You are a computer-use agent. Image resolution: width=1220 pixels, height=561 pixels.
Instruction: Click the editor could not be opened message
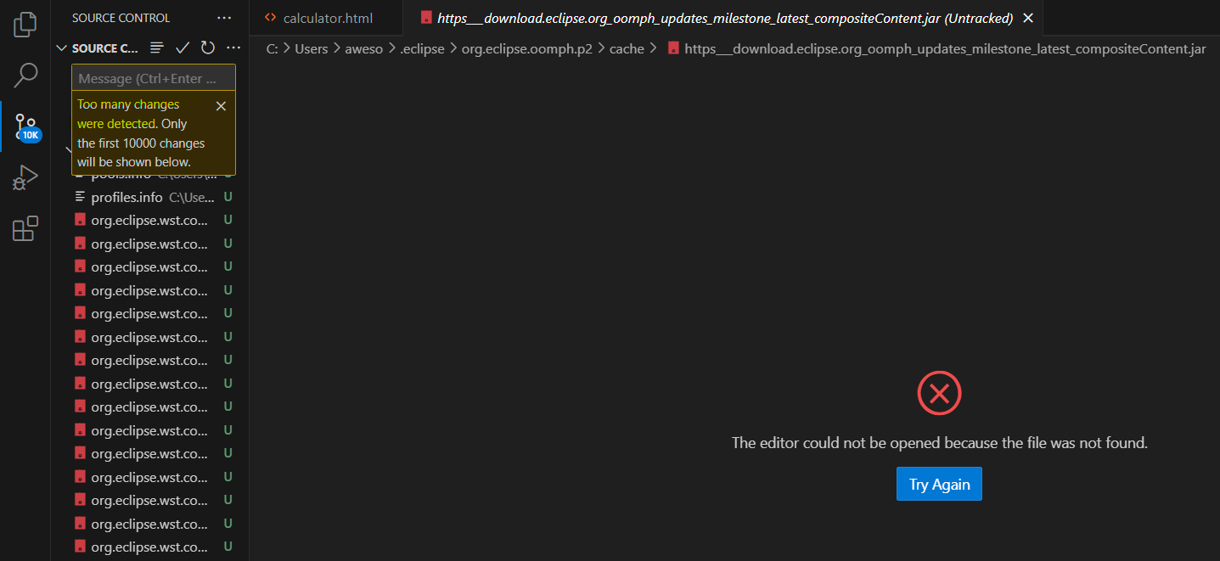coord(939,443)
